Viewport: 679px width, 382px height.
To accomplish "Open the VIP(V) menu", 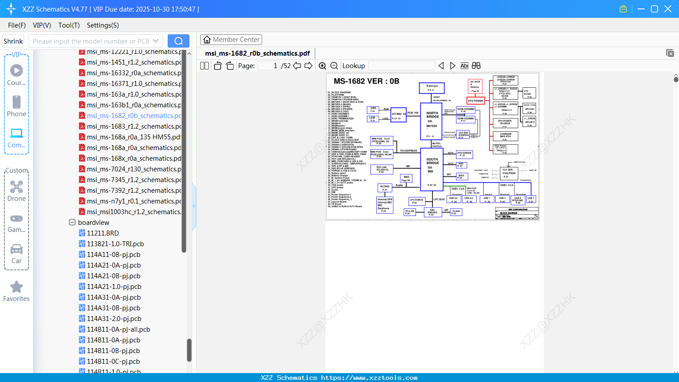I will click(x=42, y=25).
